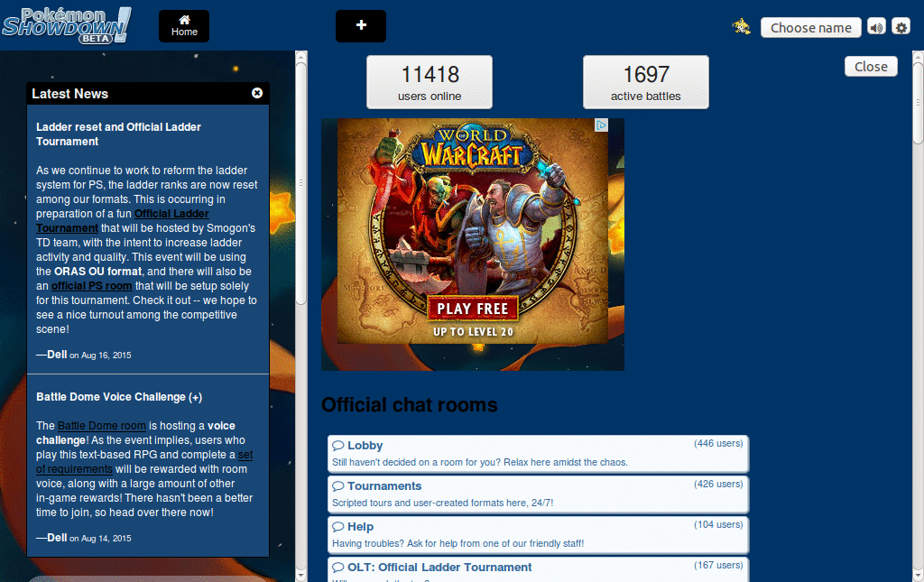This screenshot has height=582, width=924.
Task: Open a new room with plus tab
Action: tap(361, 26)
